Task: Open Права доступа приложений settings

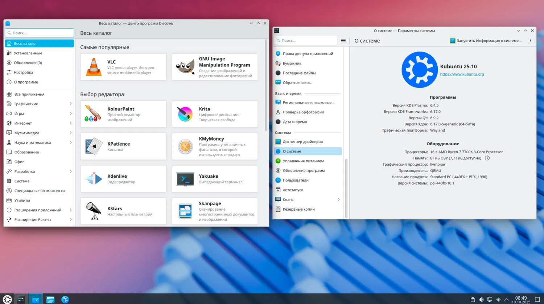Action: point(308,54)
